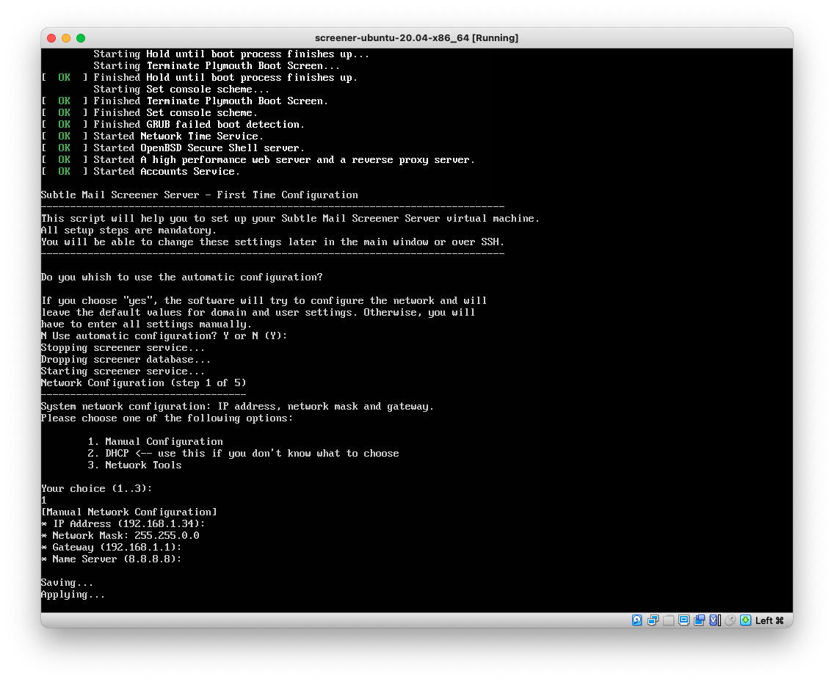
Task: Minimize the VM window with yellow button
Action: [x=66, y=38]
